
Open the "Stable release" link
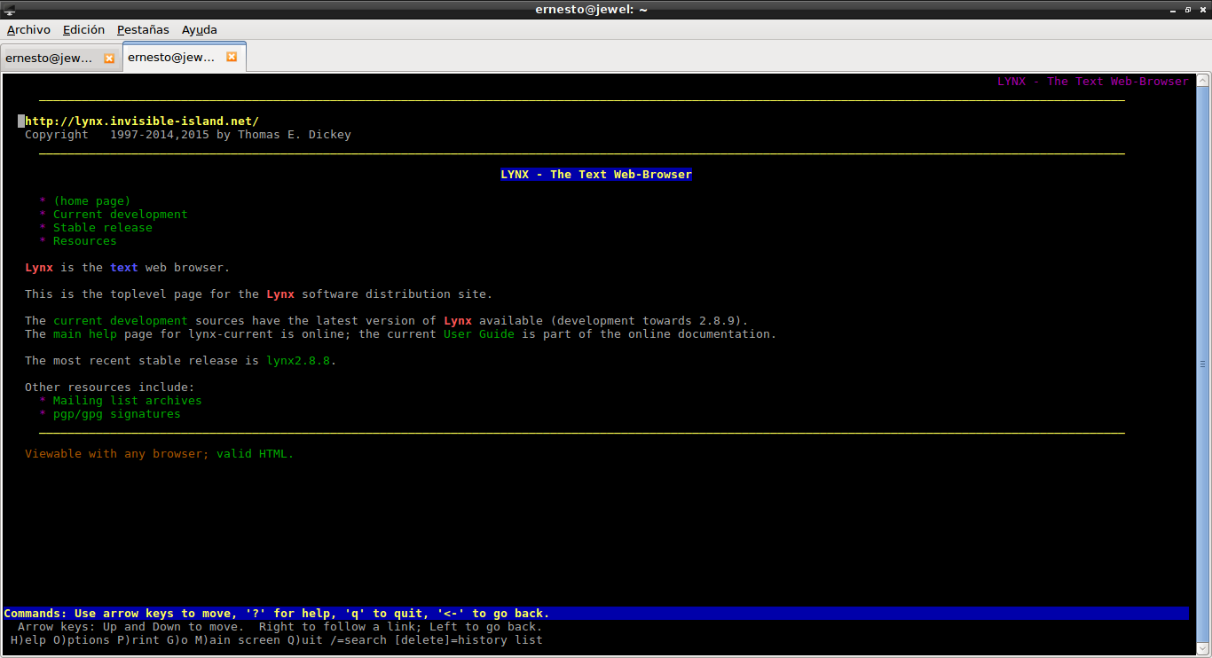click(102, 228)
